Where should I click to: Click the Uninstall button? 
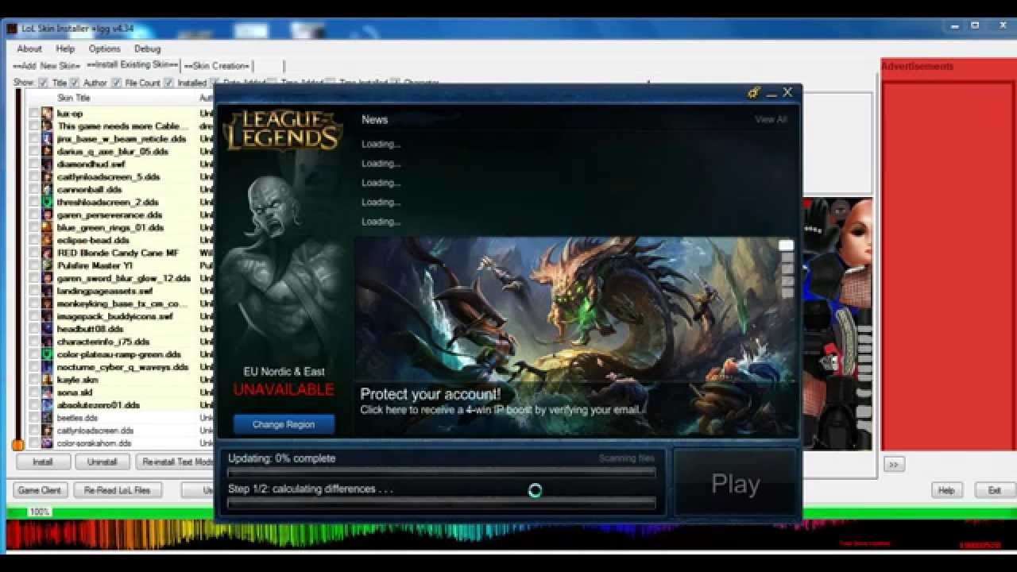coord(102,462)
